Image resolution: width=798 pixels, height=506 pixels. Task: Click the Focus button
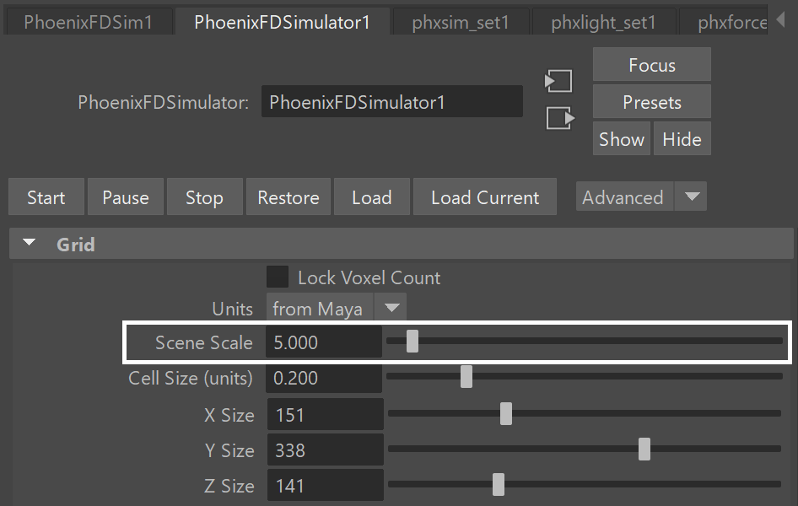[x=652, y=65]
